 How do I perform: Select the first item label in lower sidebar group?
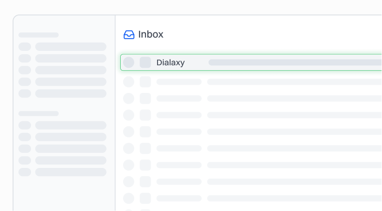[x=71, y=125]
